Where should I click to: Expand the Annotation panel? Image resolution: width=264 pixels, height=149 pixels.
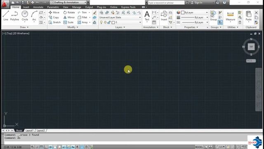pyautogui.click(x=151, y=27)
